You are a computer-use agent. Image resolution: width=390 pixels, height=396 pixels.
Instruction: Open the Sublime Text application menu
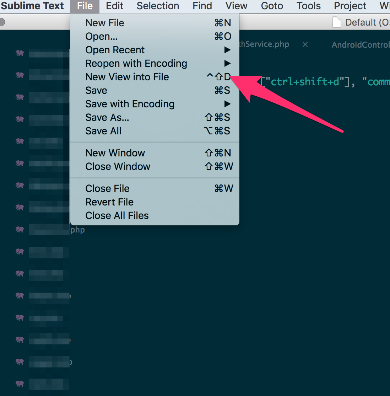coord(32,6)
